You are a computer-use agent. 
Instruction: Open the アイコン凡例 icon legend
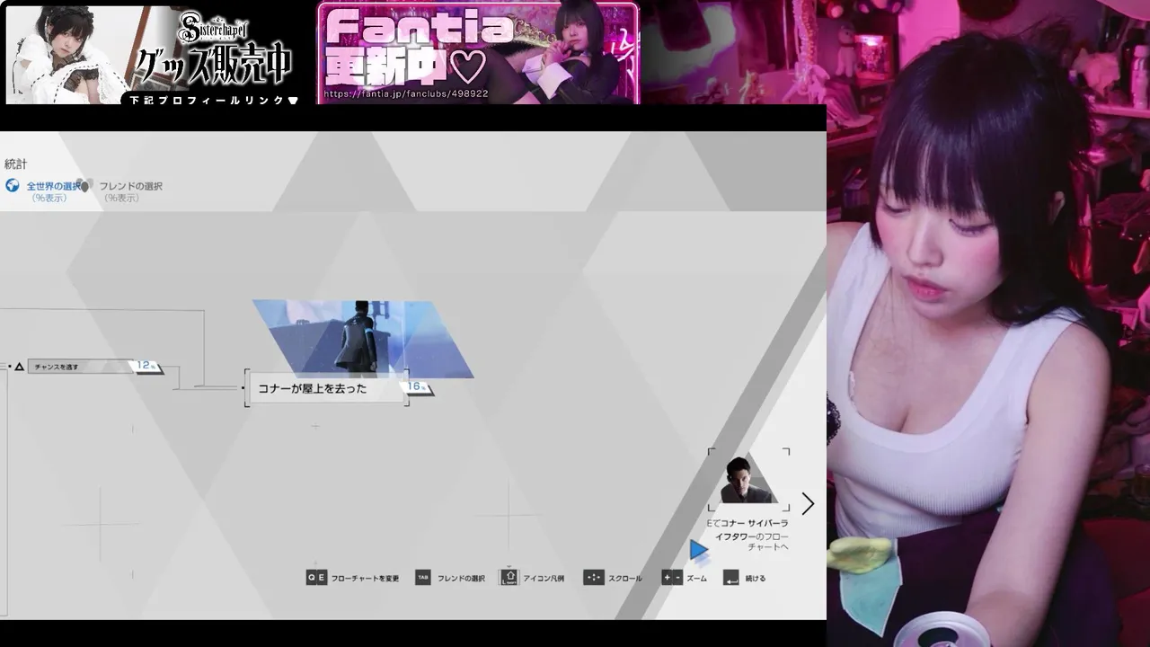pyautogui.click(x=544, y=579)
